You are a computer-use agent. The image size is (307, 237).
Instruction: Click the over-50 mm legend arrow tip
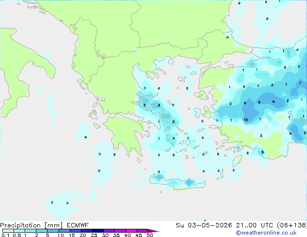pyautogui.click(x=153, y=231)
